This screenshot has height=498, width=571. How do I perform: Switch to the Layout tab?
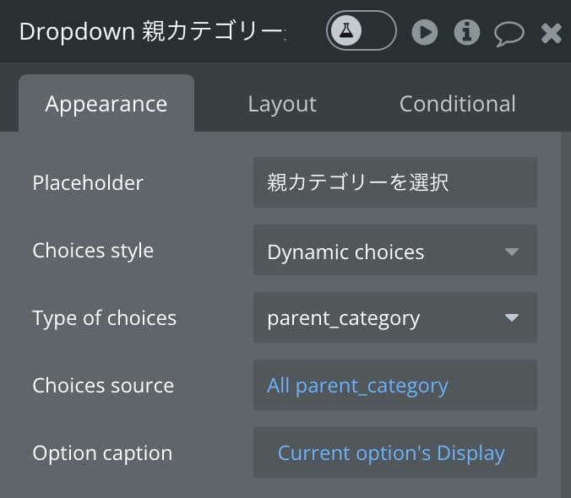[282, 104]
